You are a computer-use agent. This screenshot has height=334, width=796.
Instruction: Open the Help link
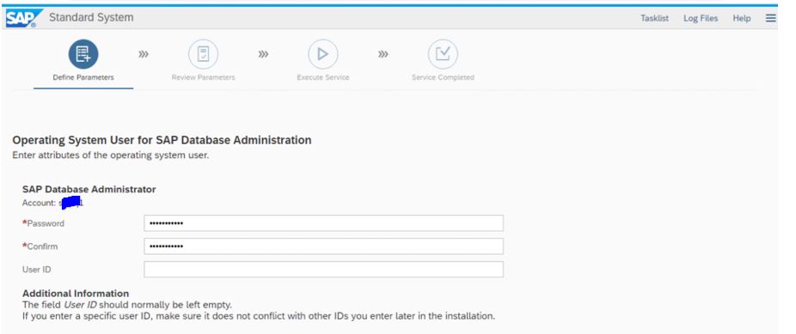point(741,18)
